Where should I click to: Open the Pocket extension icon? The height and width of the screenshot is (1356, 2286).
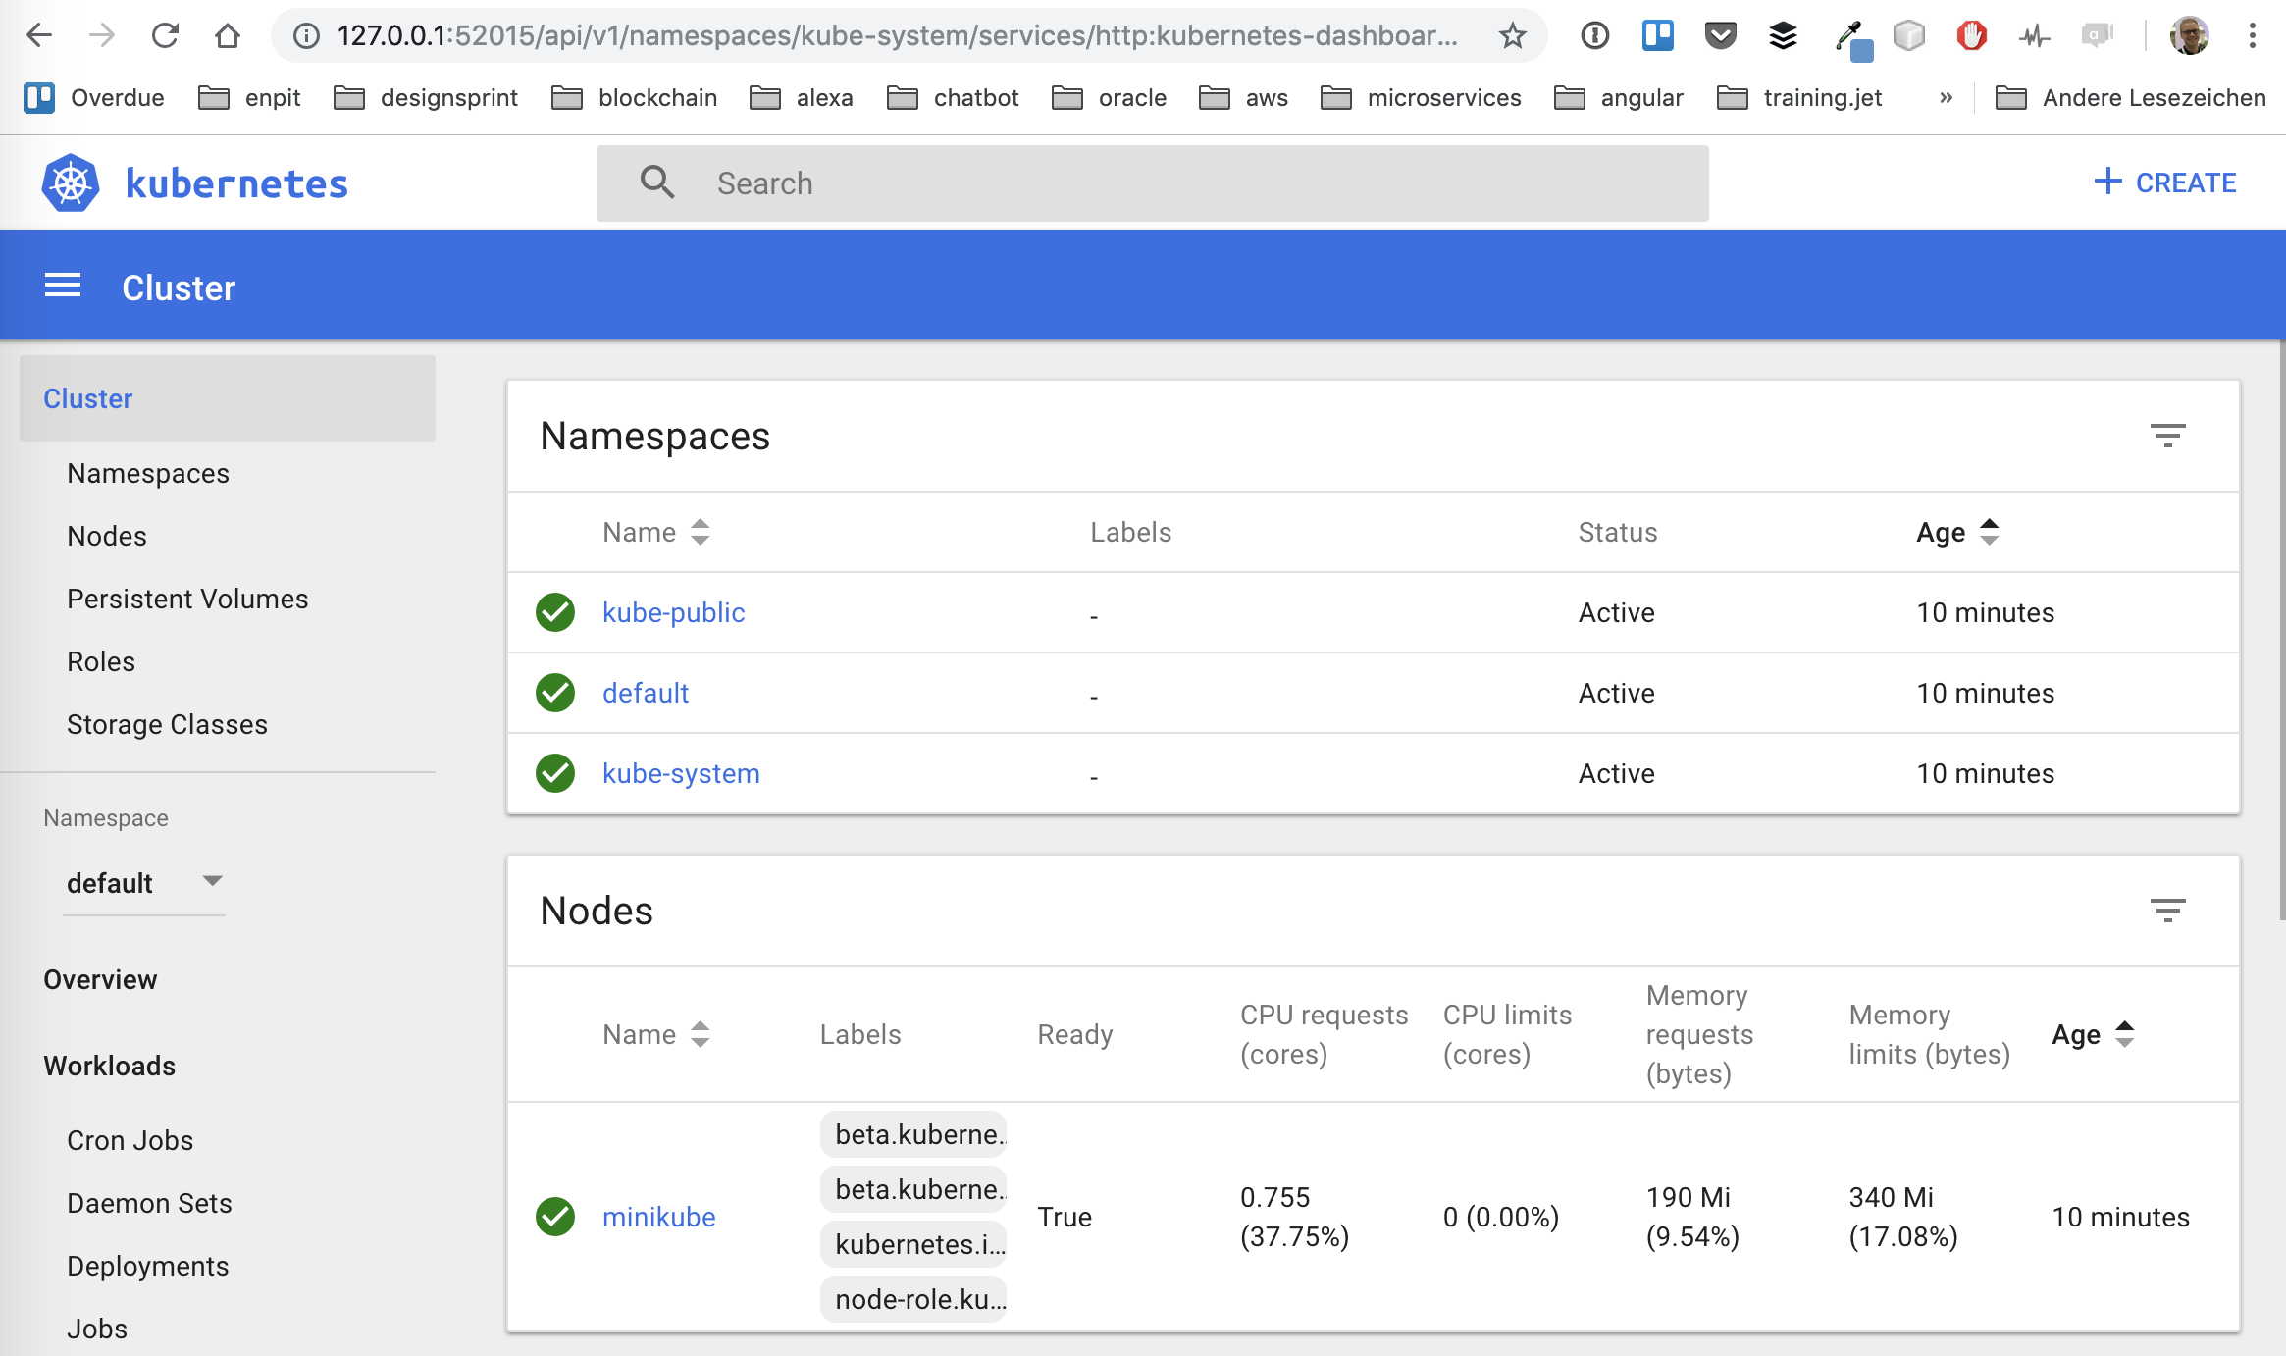click(x=1720, y=36)
